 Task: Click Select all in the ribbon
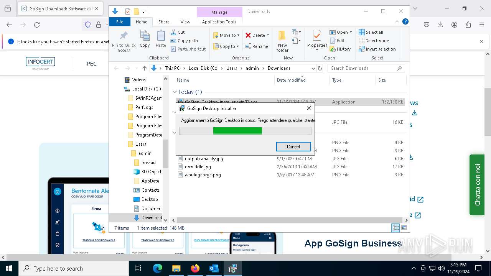(x=371, y=32)
